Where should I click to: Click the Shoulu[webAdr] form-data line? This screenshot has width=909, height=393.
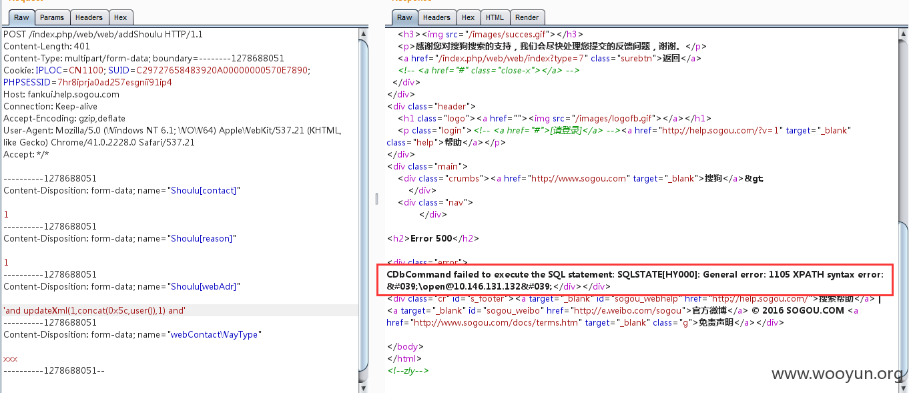(121, 286)
